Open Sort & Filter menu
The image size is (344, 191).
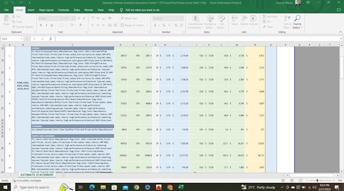click(287, 22)
